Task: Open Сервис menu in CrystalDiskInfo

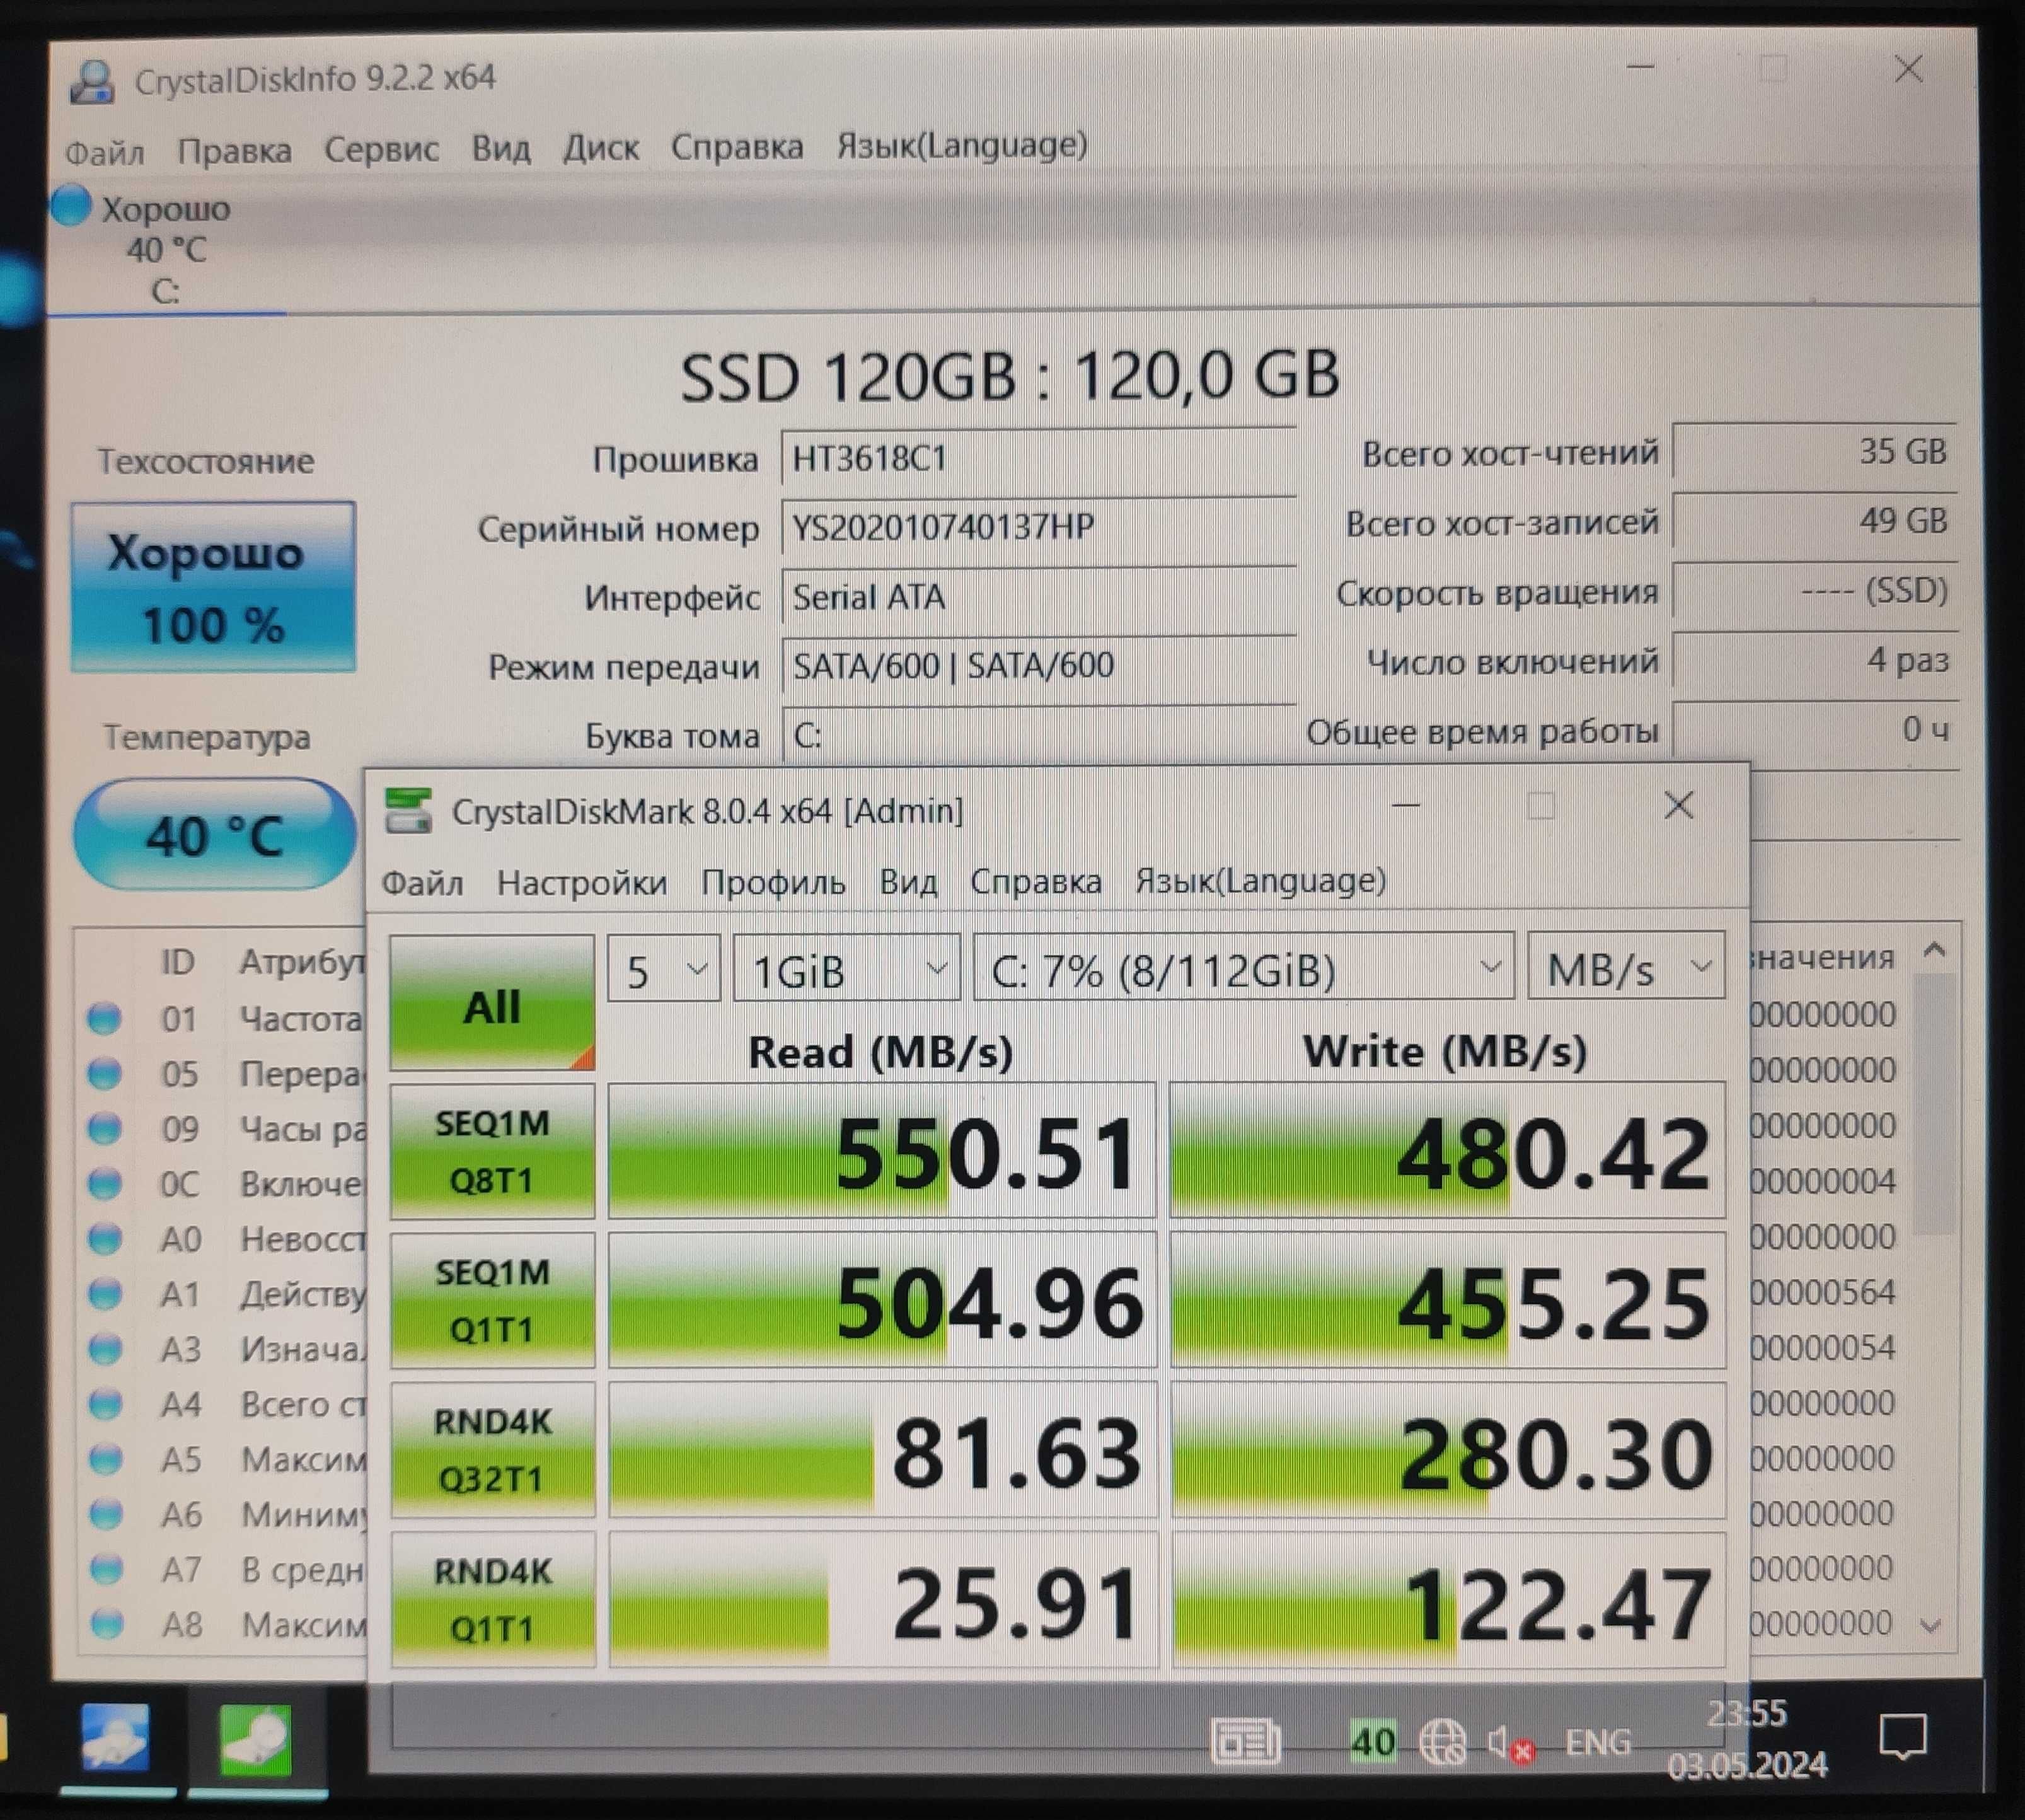Action: (x=382, y=149)
